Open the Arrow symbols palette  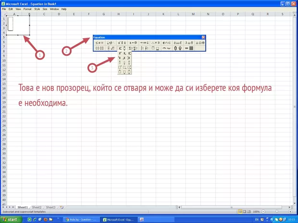point(144,43)
